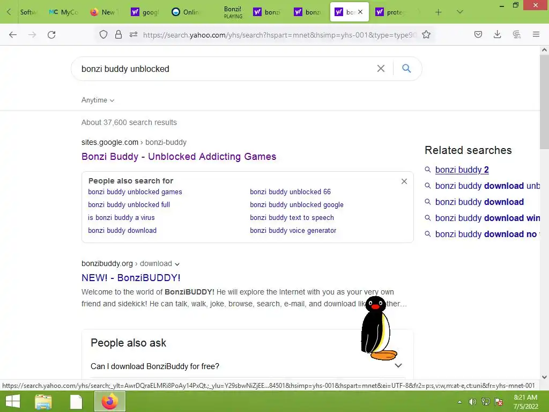The width and height of the screenshot is (549, 412).
Task: Click the scrollbar down arrow
Action: (x=544, y=377)
